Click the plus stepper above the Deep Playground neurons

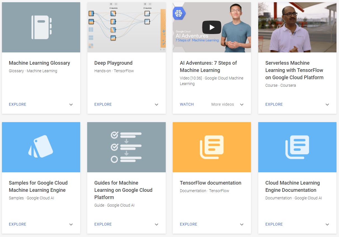click(111, 4)
